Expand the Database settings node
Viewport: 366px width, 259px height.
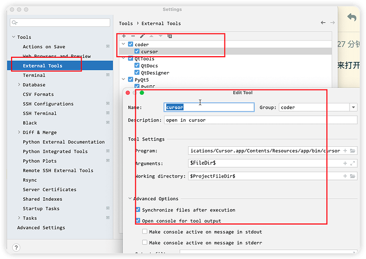19,85
